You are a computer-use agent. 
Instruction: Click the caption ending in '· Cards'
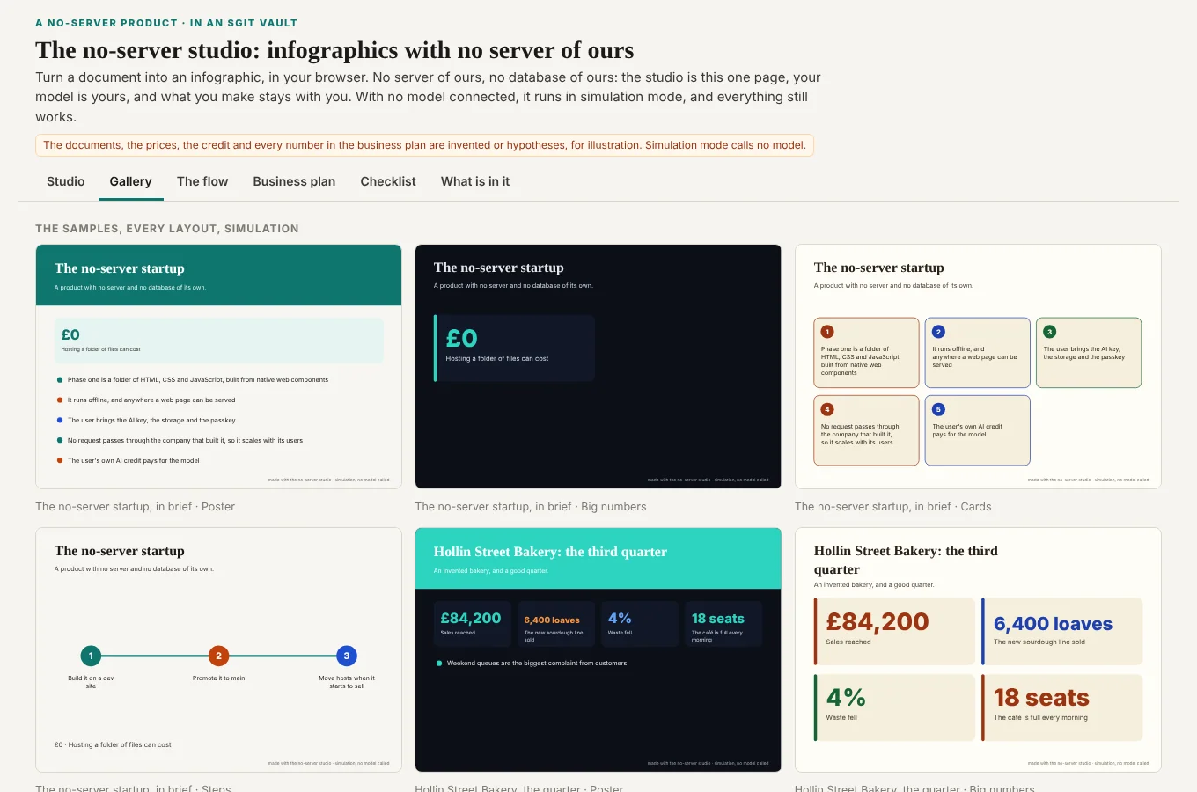pyautogui.click(x=893, y=507)
